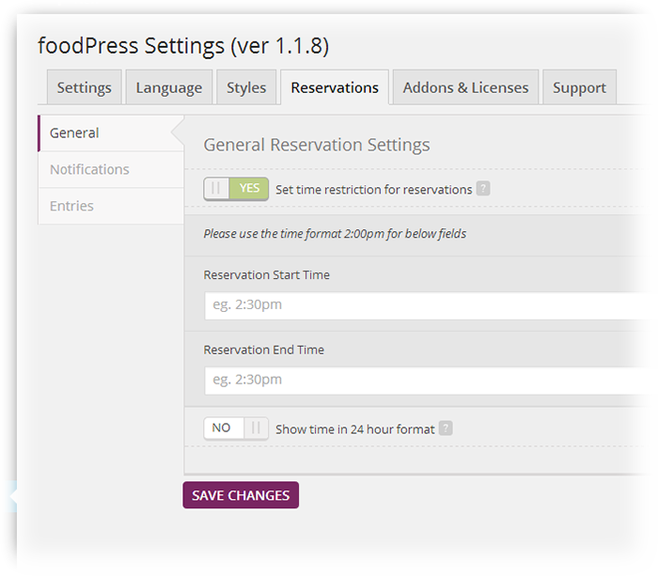Toggle 24 hour format NO switch
This screenshot has width=658, height=576.
click(x=236, y=428)
